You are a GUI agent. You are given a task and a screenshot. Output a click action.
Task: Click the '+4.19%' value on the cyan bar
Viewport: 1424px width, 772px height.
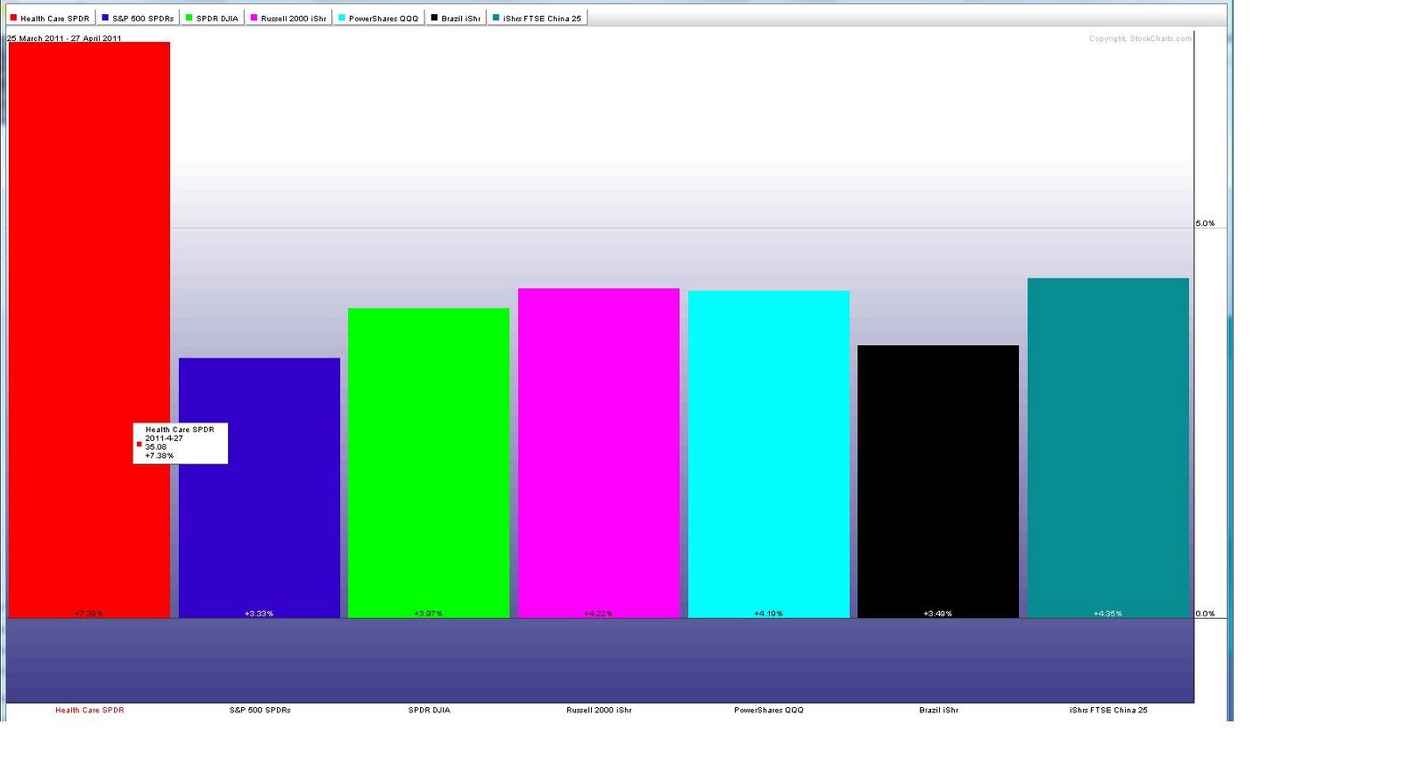768,614
